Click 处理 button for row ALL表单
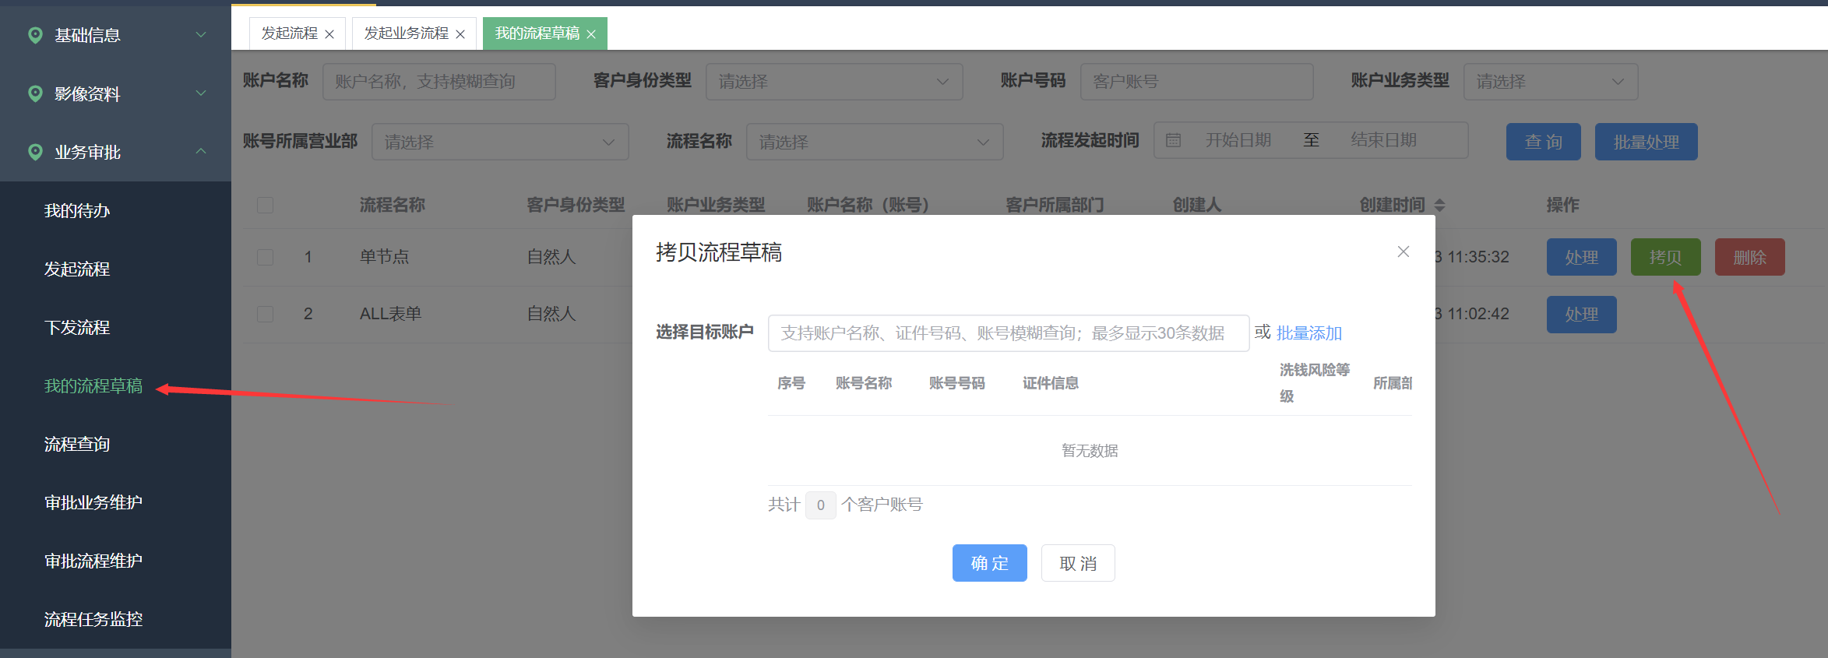Screen dimensions: 1828x658 1581,315
